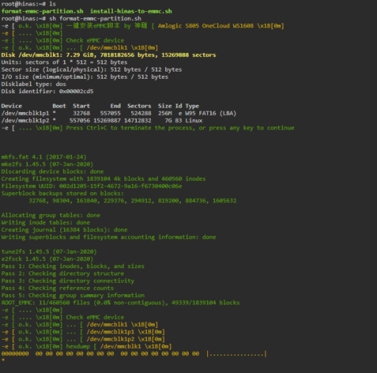Click the format-emmc-partition.sh filename in ls output
Image resolution: width=377 pixels, height=373 pixels.
43,11
